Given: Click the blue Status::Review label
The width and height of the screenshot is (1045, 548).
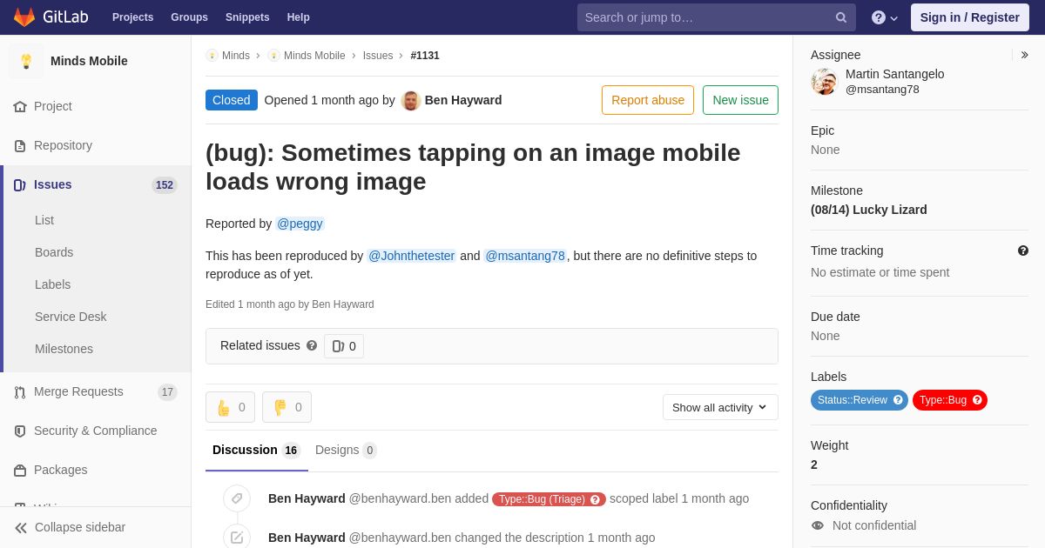Looking at the screenshot, I should (859, 400).
